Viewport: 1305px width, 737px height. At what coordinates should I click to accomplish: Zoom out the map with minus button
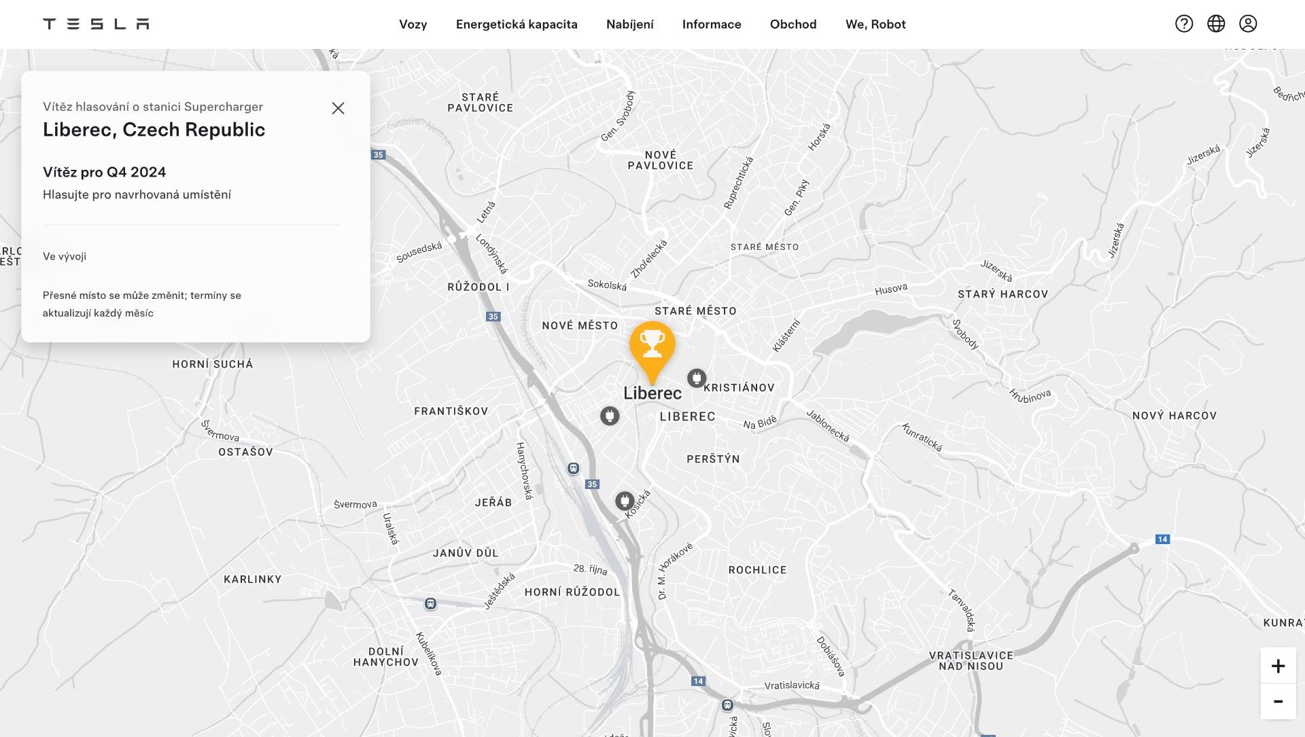(x=1278, y=702)
